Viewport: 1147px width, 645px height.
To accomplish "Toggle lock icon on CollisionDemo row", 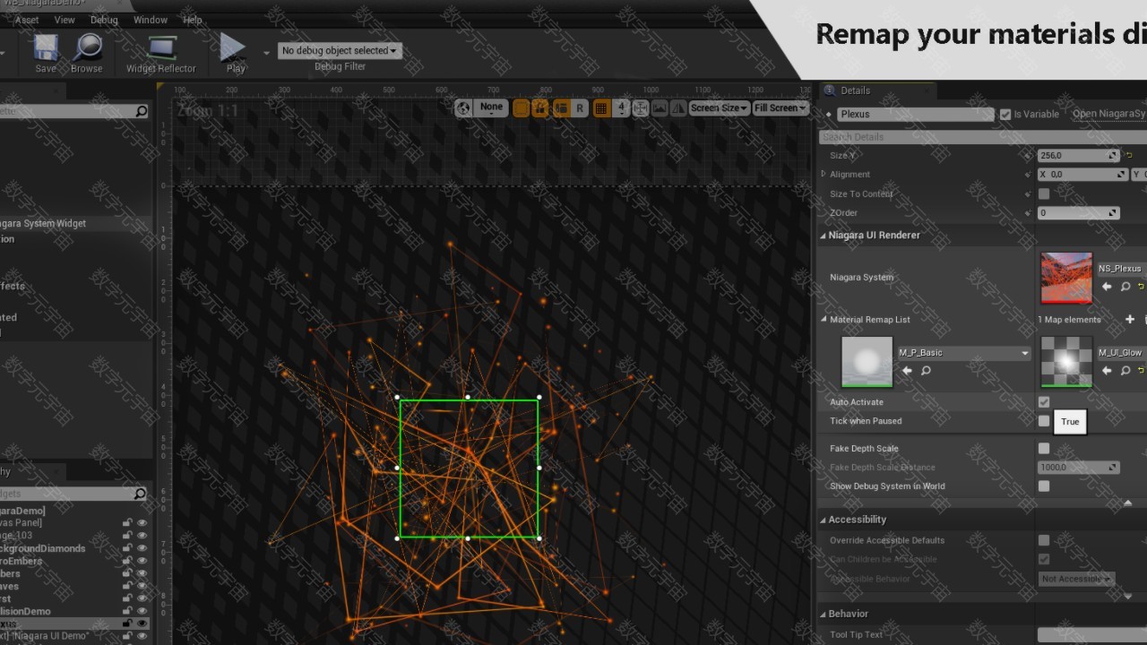I will pos(128,612).
